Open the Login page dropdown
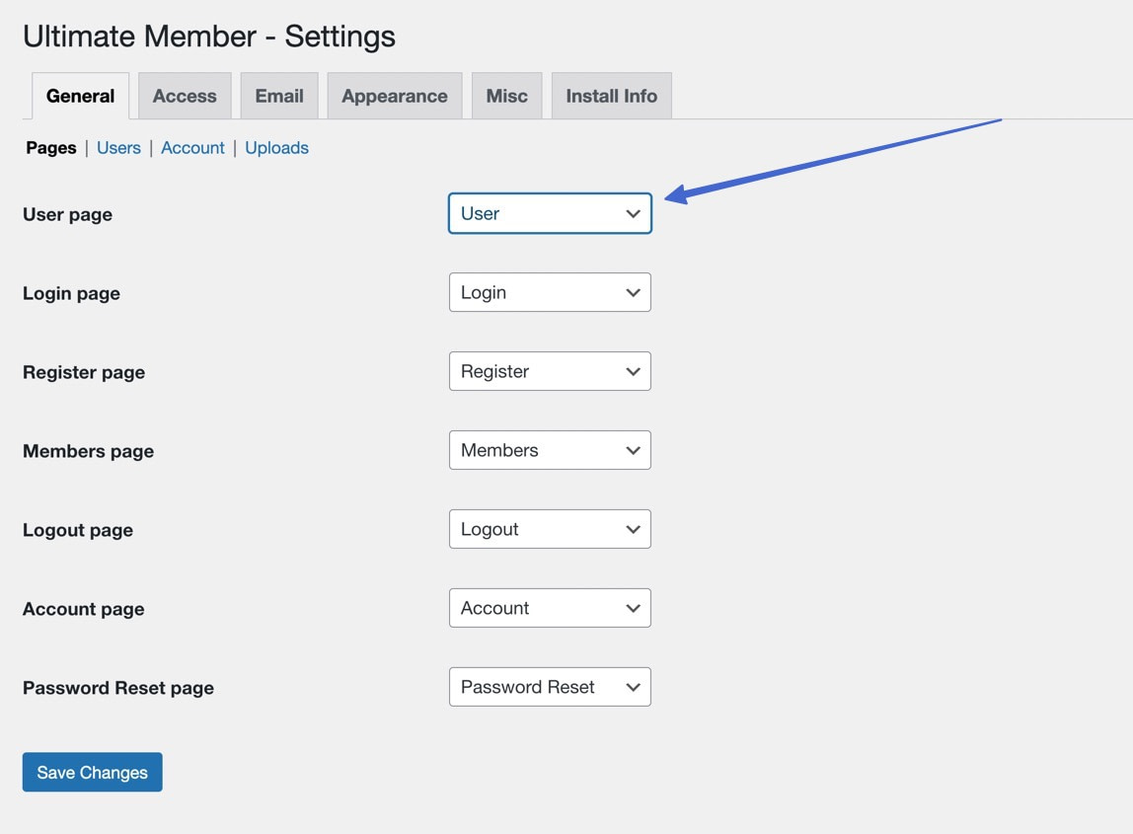The width and height of the screenshot is (1133, 834). [550, 292]
